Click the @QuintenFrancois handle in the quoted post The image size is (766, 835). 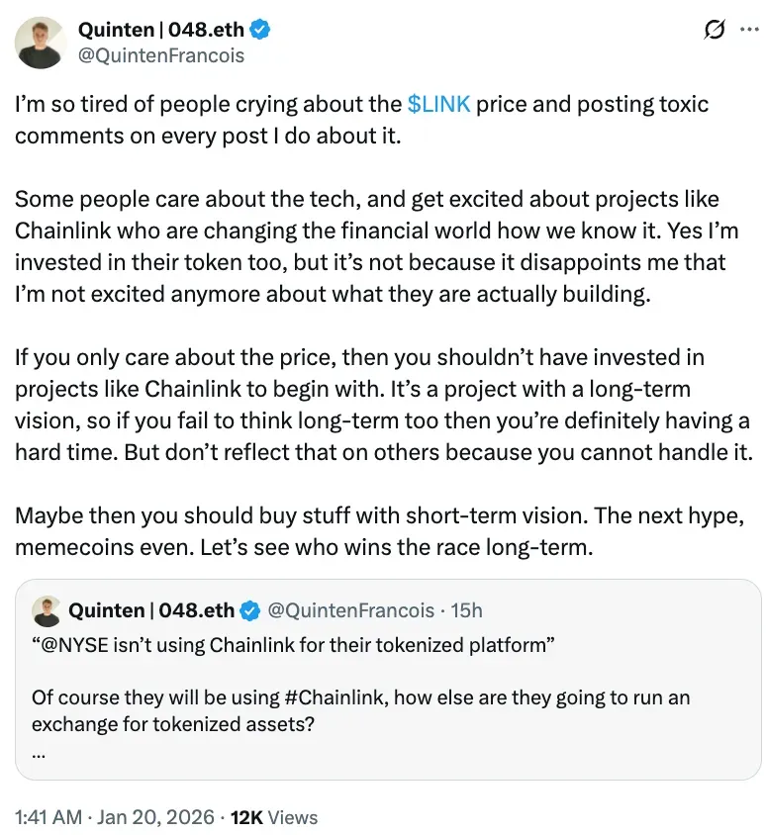point(351,610)
